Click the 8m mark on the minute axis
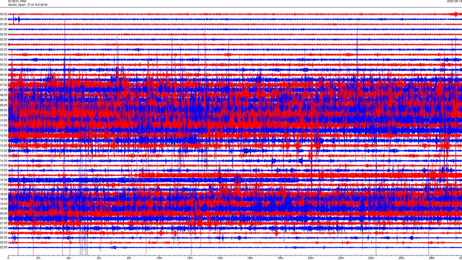 tap(129, 258)
